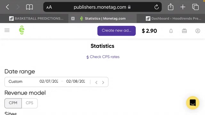Open the yellow chat support widget
The width and height of the screenshot is (205, 115).
point(193,103)
